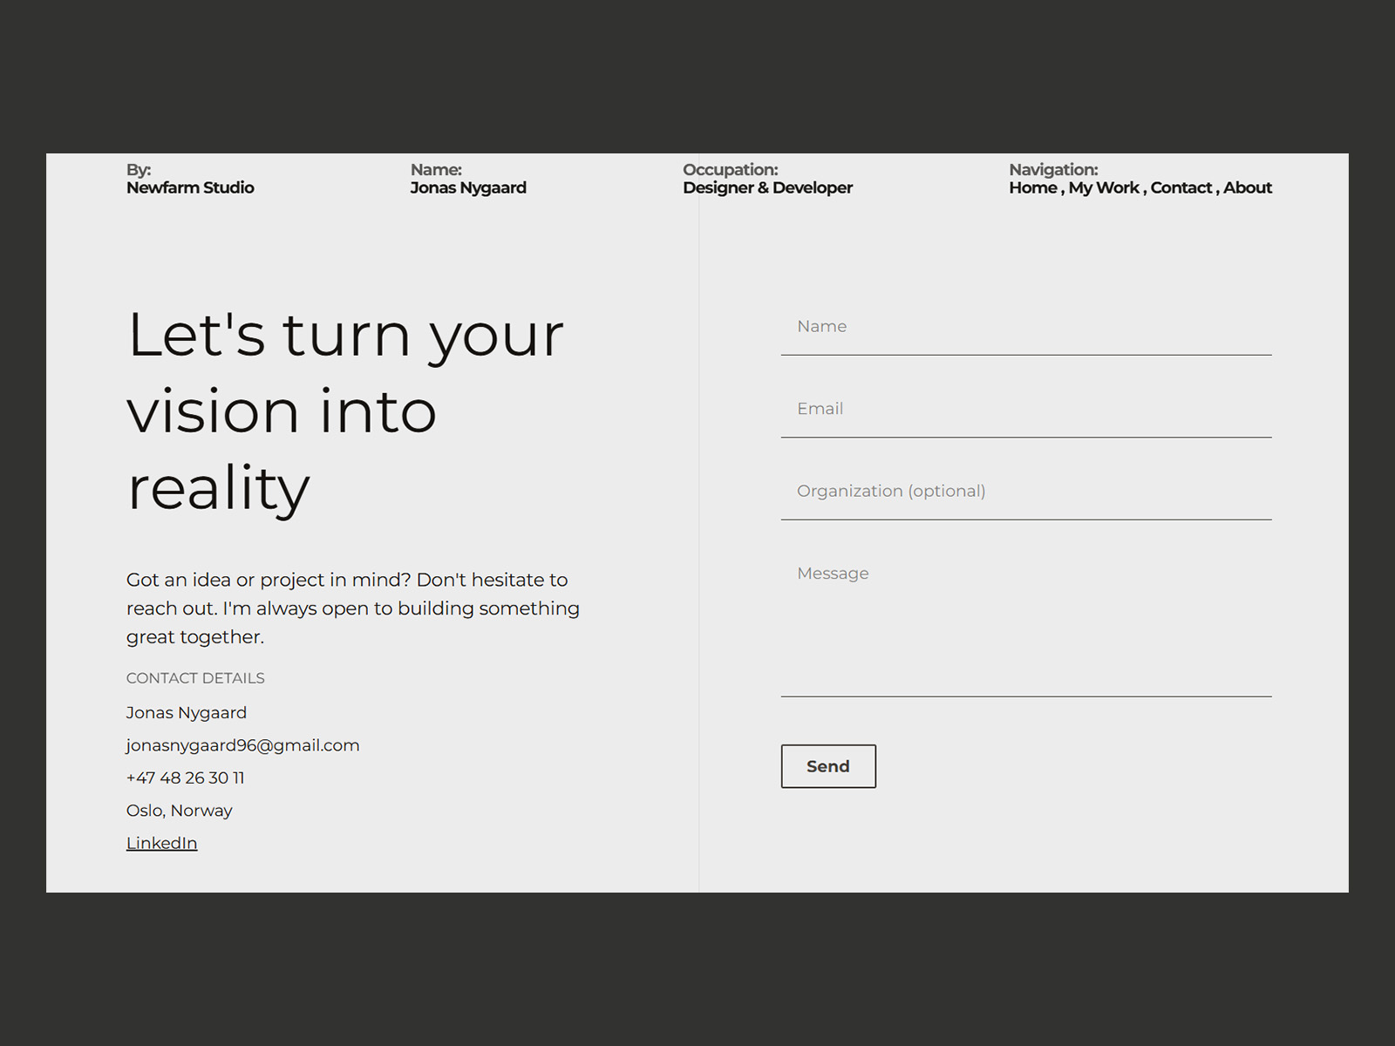Focus the Email input field
This screenshot has width=1395, height=1046.
pyautogui.click(x=1025, y=409)
